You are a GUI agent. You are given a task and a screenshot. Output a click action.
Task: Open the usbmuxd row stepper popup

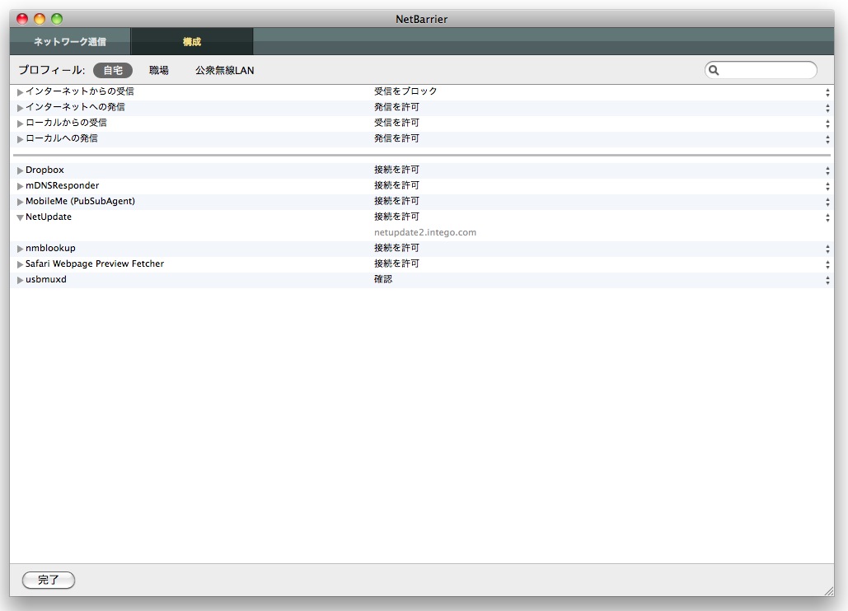[827, 280]
